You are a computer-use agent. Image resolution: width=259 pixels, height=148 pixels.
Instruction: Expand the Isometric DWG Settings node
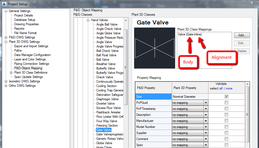tap(6, 81)
